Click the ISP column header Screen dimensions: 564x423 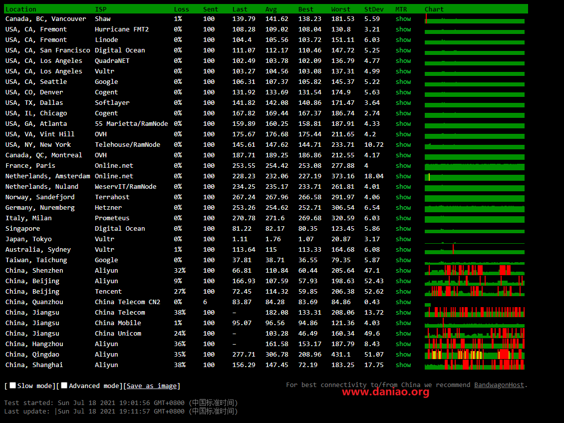(101, 9)
